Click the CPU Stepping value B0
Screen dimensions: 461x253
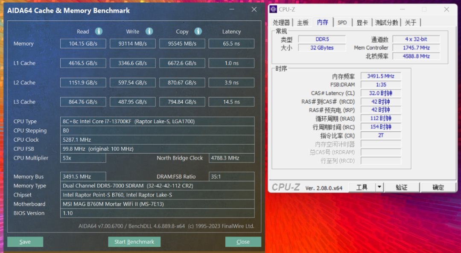point(157,131)
